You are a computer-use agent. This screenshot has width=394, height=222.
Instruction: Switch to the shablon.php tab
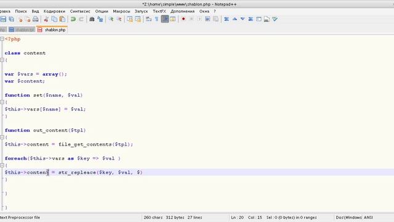coord(52,30)
